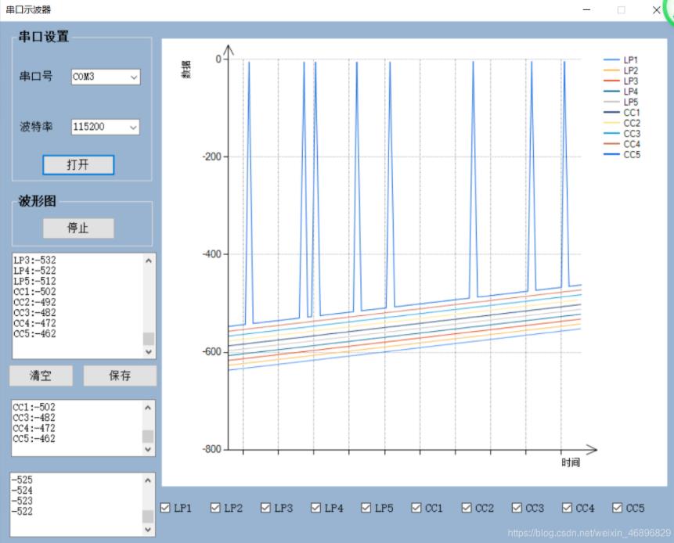This screenshot has height=543, width=674.
Task: Minimize the 串口示波器 window
Action: point(586,10)
